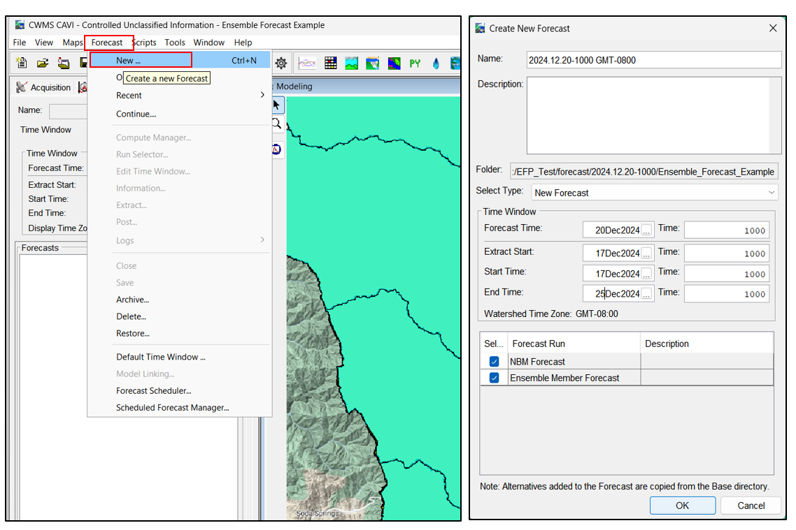Select the arrow pointer map tool
The height and width of the screenshot is (530, 796).
[277, 105]
